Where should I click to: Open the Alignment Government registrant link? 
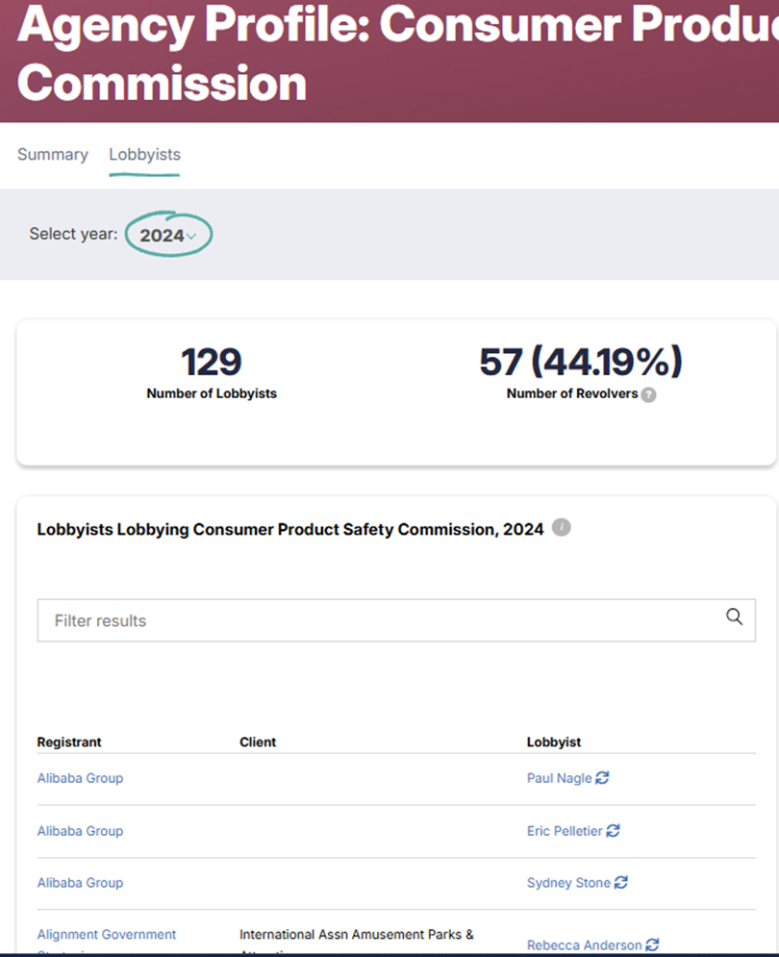(x=106, y=935)
